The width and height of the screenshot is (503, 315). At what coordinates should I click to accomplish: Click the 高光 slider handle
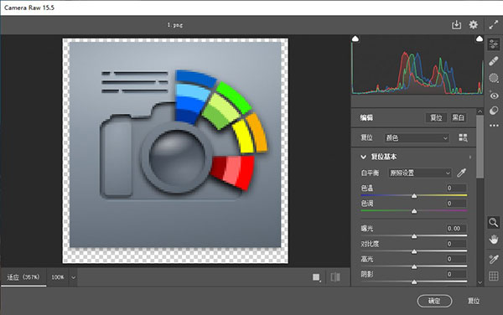414,266
